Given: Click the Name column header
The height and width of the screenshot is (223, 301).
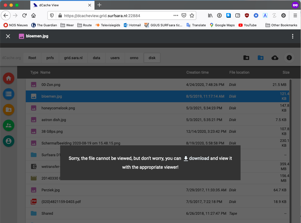Looking at the screenshot, I should coord(45,72).
